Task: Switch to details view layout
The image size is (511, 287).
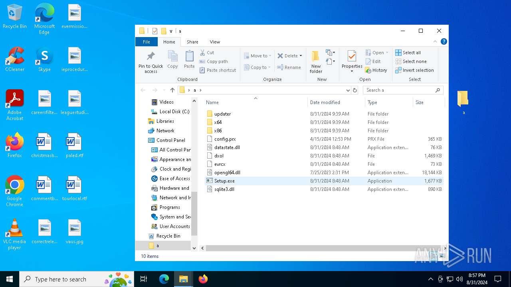Action: [x=434, y=256]
